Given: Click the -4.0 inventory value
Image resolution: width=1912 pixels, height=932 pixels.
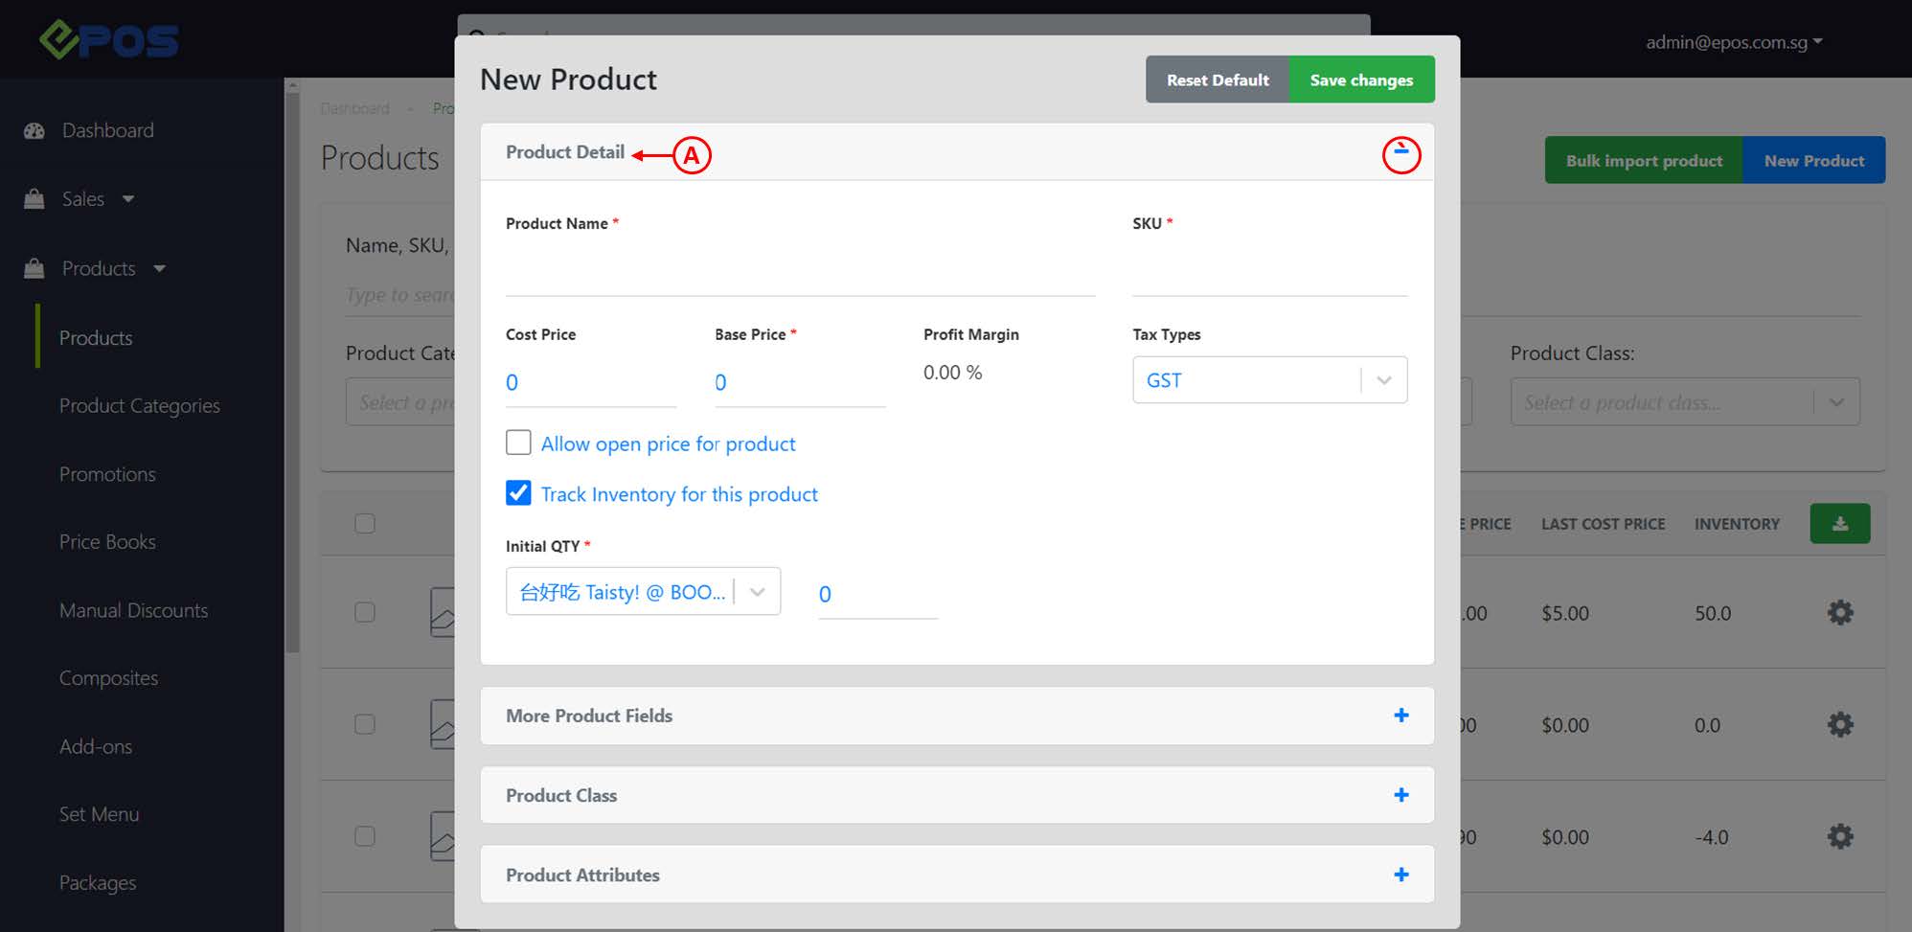Looking at the screenshot, I should [1711, 837].
